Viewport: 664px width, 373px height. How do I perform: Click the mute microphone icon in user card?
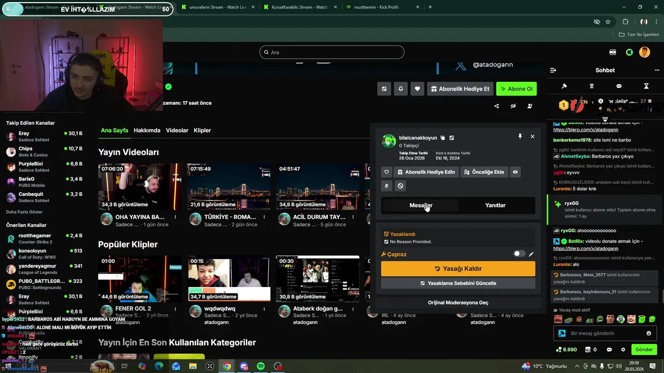[x=386, y=186]
